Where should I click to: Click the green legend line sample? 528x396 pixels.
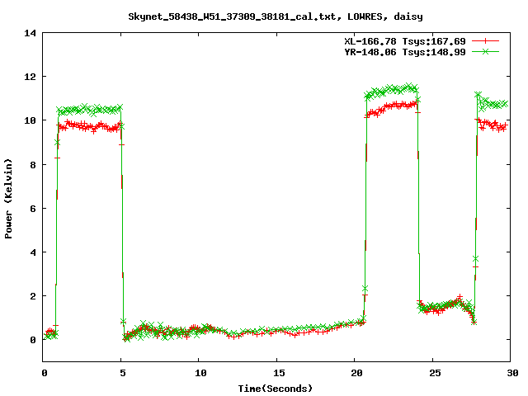click(485, 51)
